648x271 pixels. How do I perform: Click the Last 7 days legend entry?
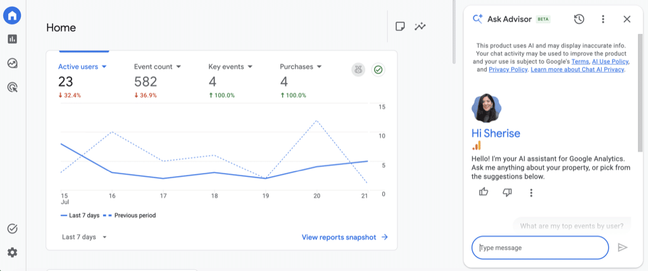80,215
